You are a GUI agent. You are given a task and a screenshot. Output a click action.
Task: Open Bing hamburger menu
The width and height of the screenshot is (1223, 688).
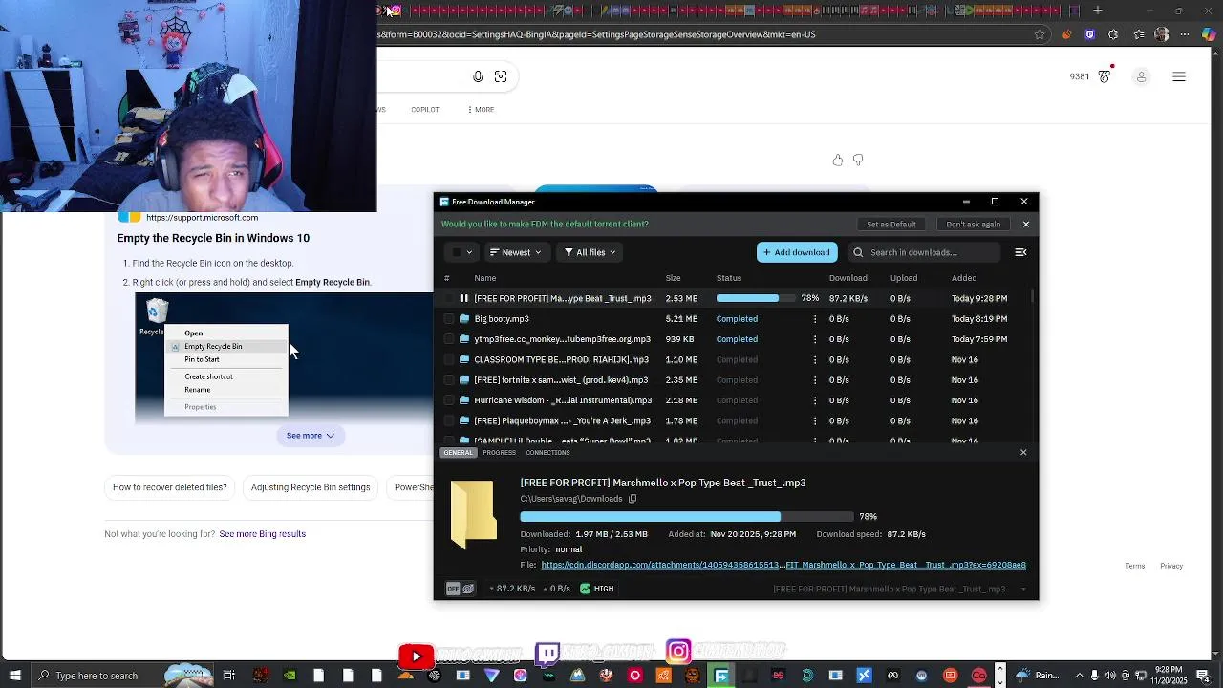[x=1179, y=76]
